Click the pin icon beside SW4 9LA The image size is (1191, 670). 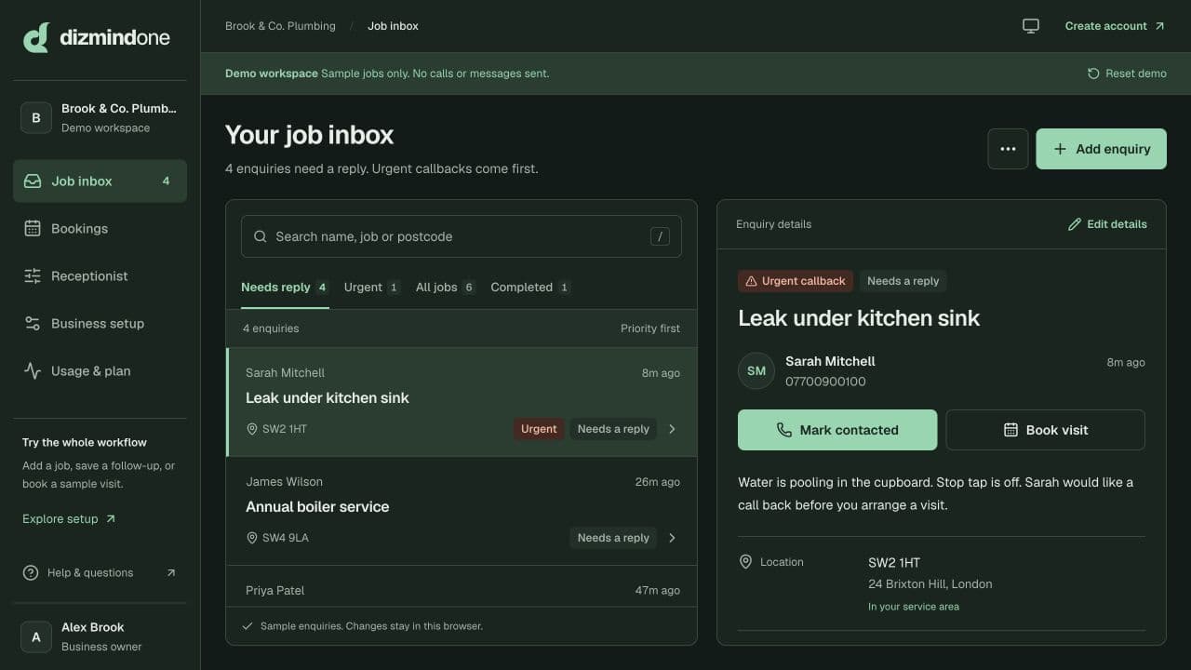coord(251,538)
